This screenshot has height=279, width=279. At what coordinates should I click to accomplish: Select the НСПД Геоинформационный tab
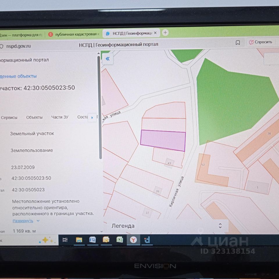[131, 33]
